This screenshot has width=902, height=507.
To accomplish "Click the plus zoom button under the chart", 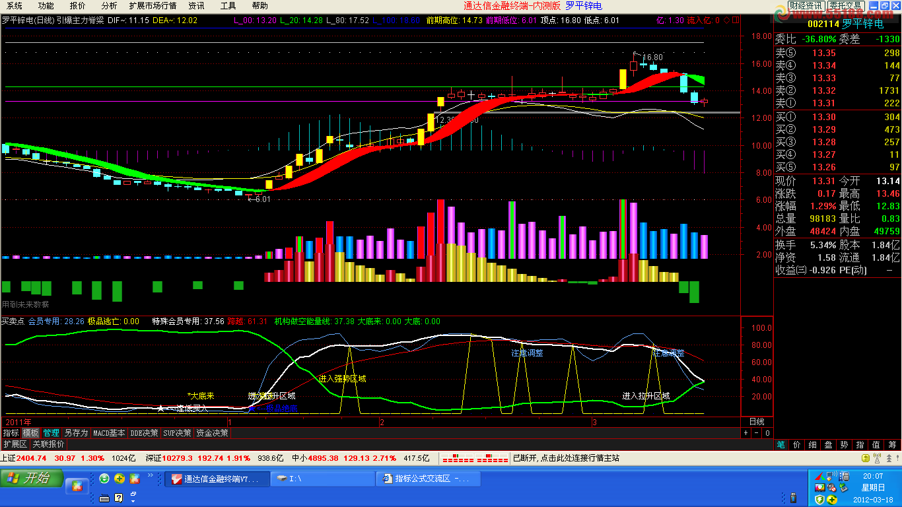I will 746,433.
